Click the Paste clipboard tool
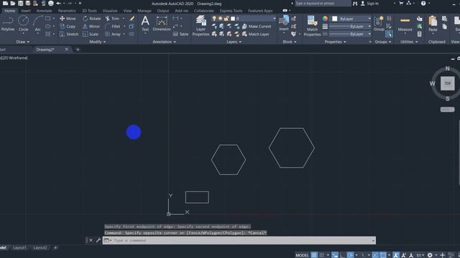The width and height of the screenshot is (460, 258). (433, 24)
